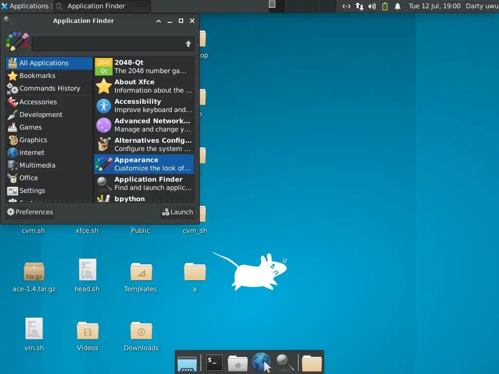Viewport: 499px width, 374px height.
Task: Collapse finder using the arrow in search box
Action: [x=189, y=44]
